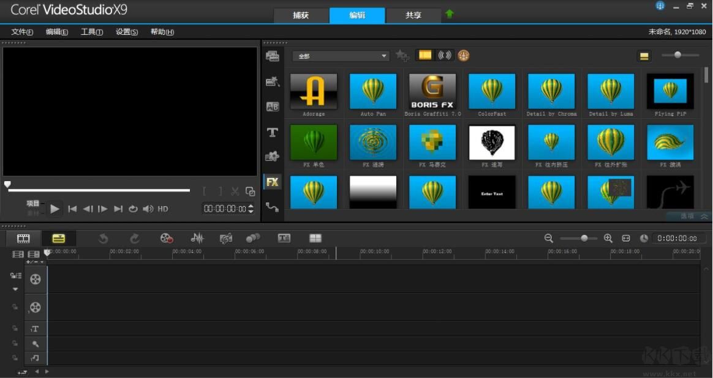
Task: Toggle the show video filters button
Action: (425, 56)
